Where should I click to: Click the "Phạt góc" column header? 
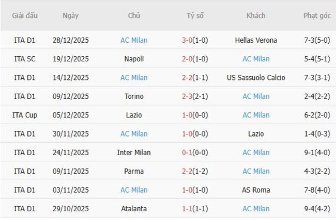317,15
